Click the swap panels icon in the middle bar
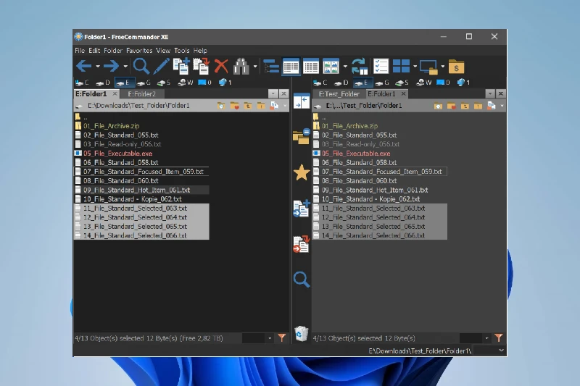This screenshot has width=580, height=386. (302, 101)
